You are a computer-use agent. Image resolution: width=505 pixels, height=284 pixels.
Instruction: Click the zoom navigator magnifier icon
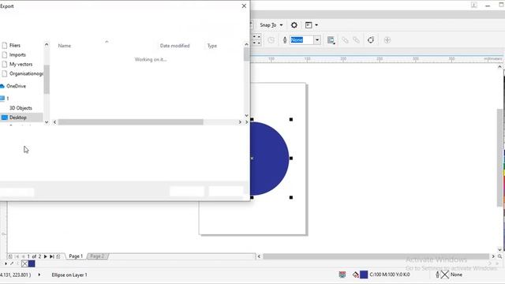[x=499, y=256]
